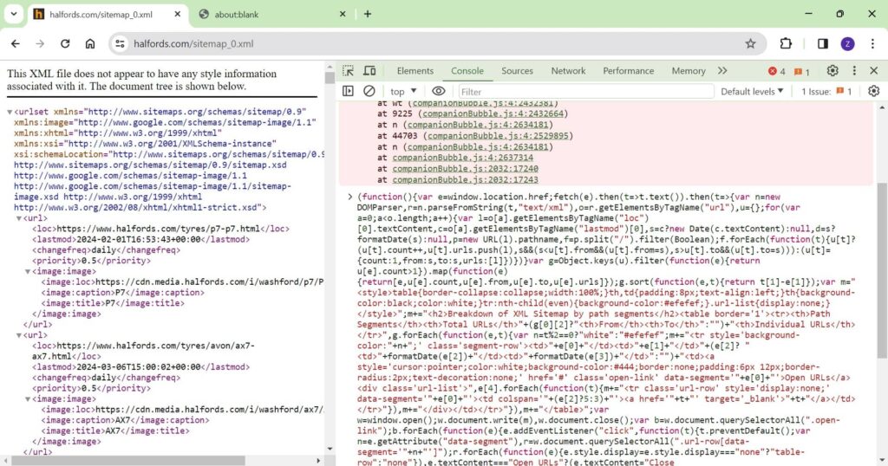Open the Console panel
The width and height of the screenshot is (888, 466).
pyautogui.click(x=467, y=71)
